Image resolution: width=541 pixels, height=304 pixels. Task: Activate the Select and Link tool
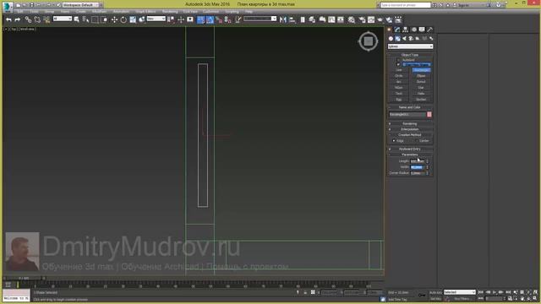click(28, 19)
